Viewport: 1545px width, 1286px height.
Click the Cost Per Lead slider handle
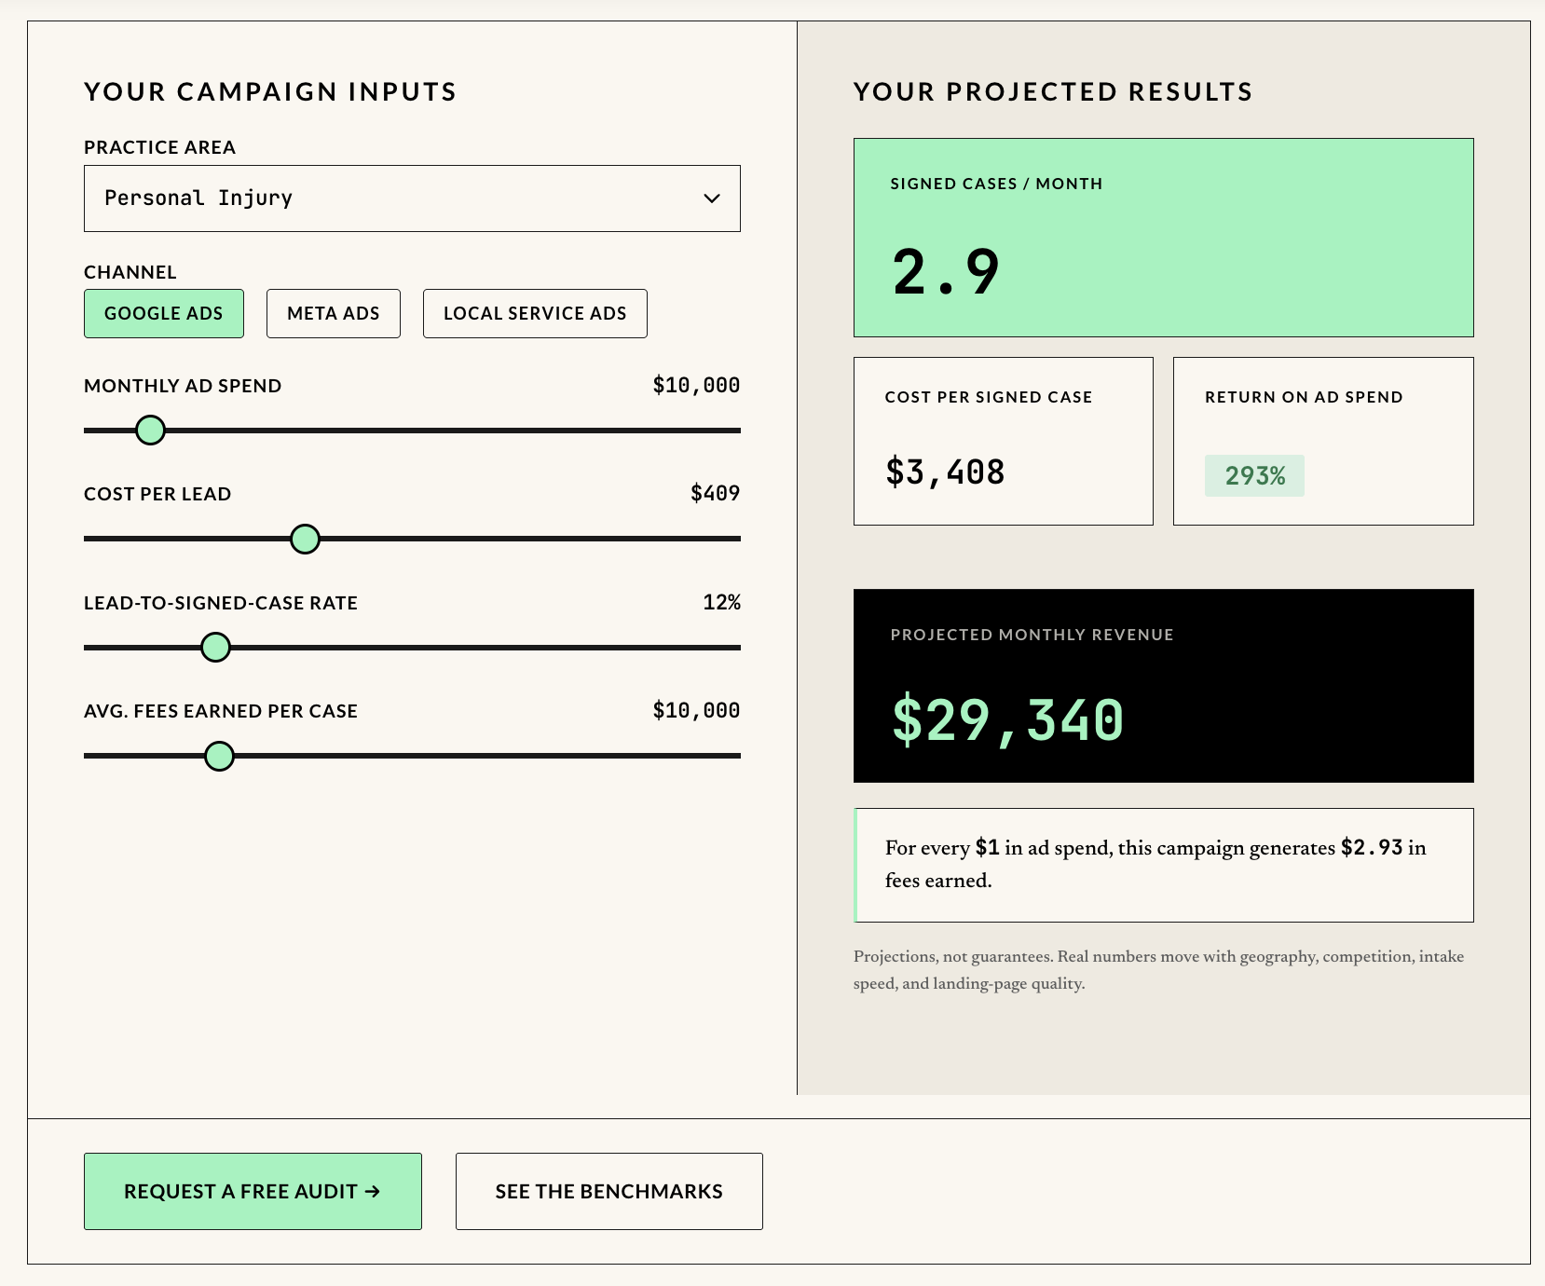tap(305, 539)
